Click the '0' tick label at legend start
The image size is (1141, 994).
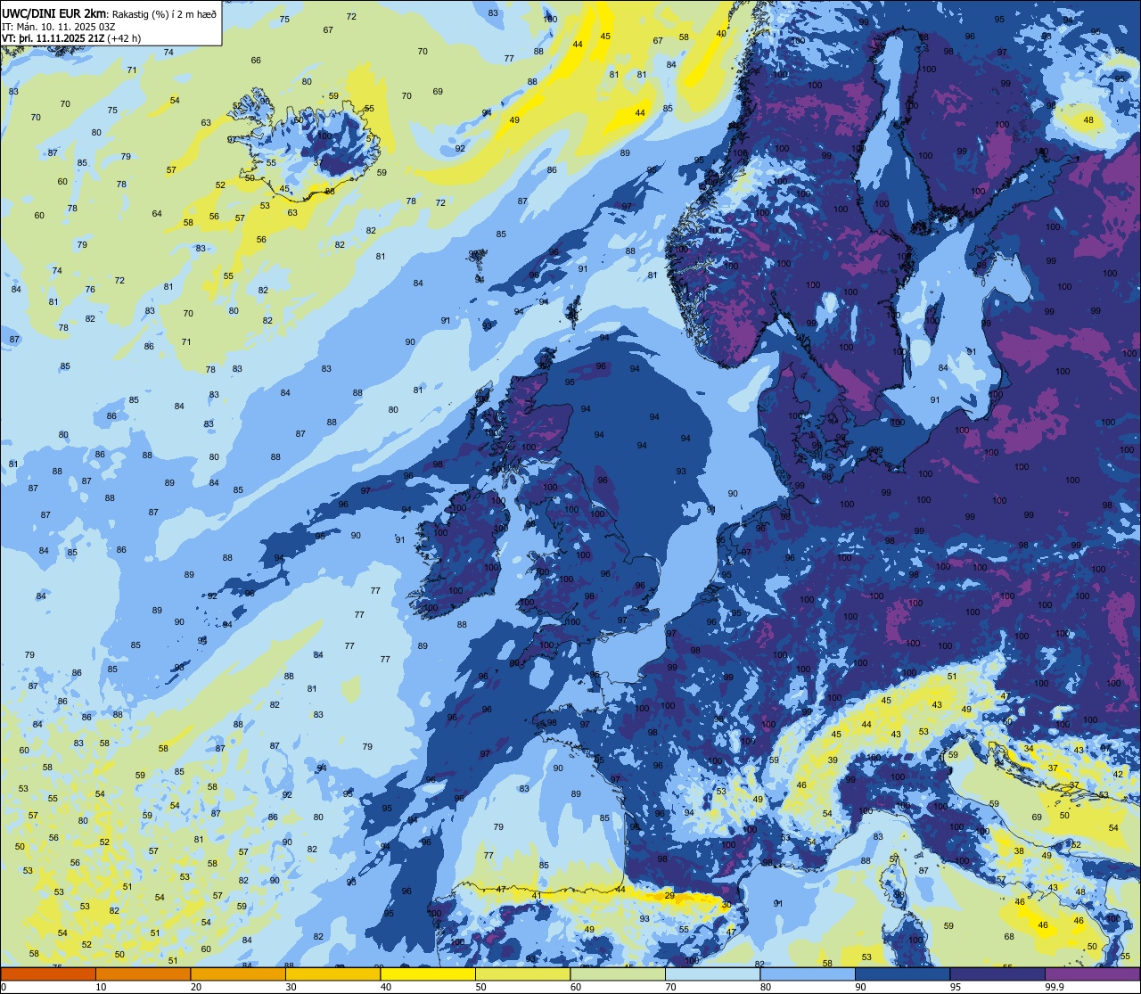click(x=3, y=987)
